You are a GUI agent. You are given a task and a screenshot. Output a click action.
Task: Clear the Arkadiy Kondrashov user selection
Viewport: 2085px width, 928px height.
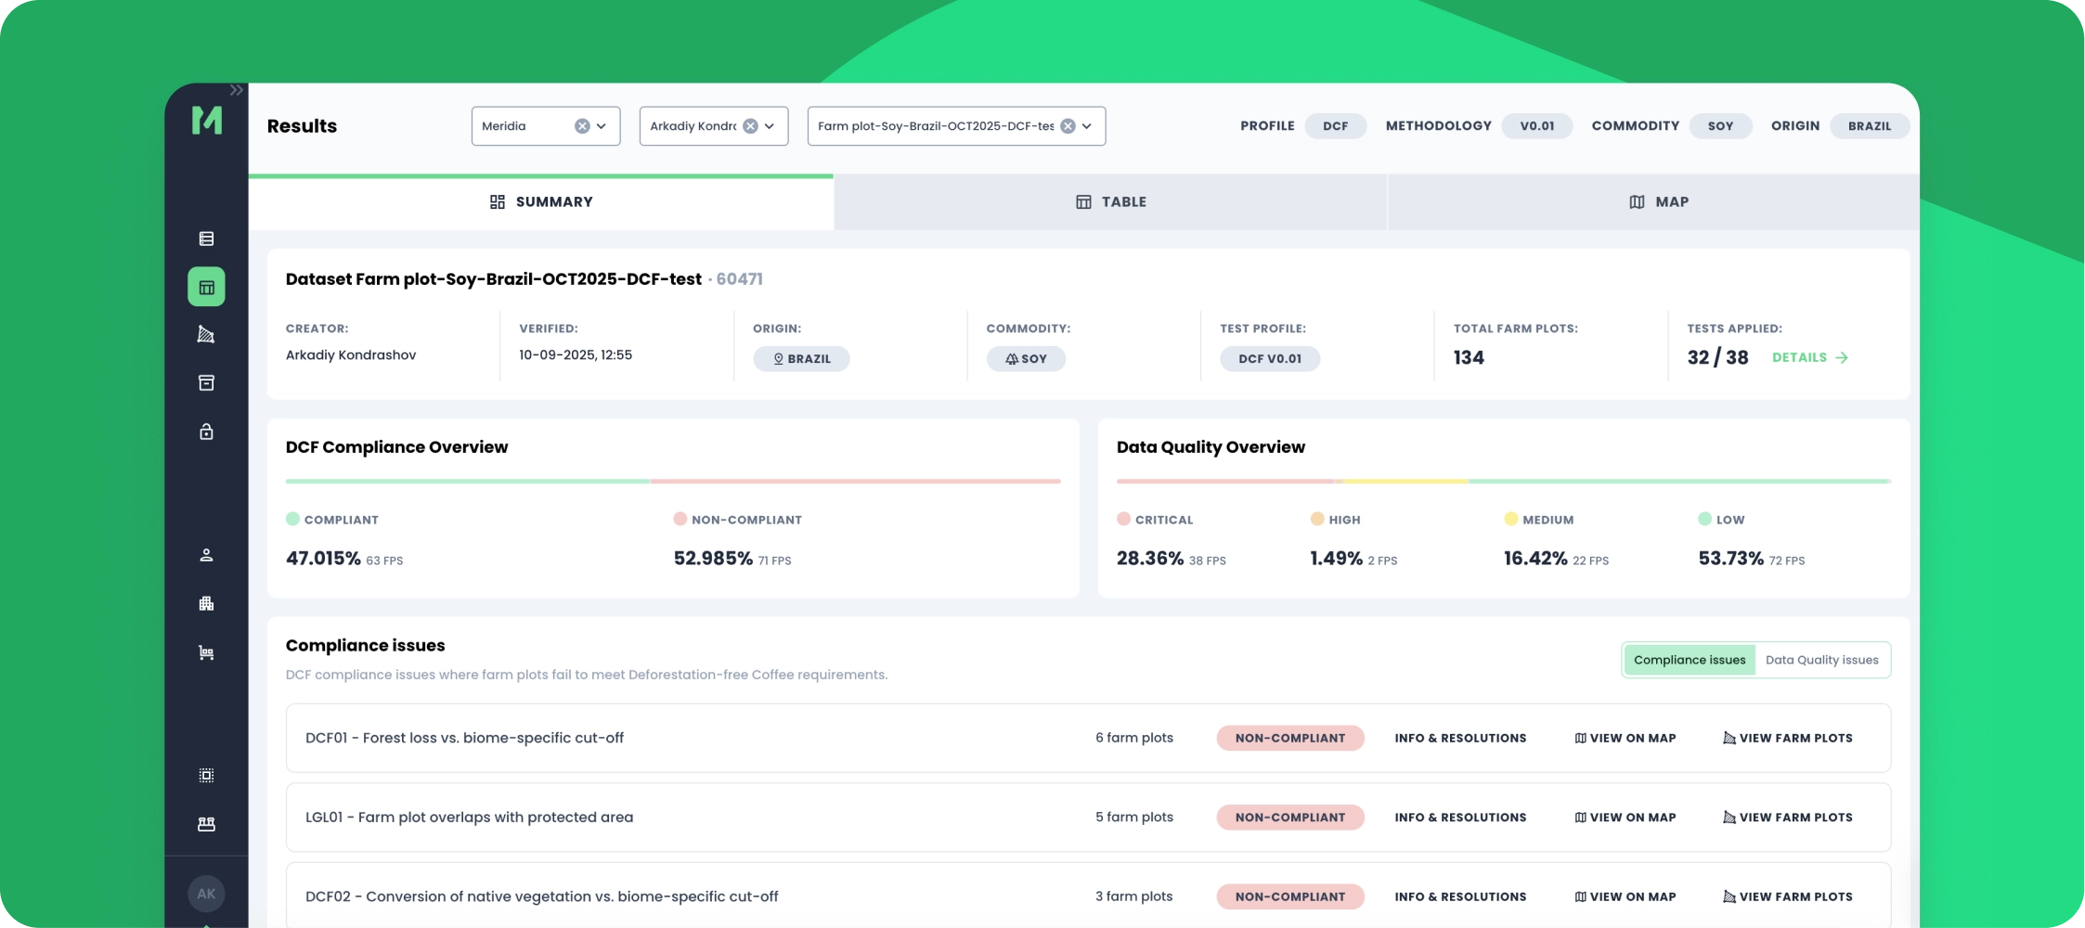pyautogui.click(x=750, y=126)
